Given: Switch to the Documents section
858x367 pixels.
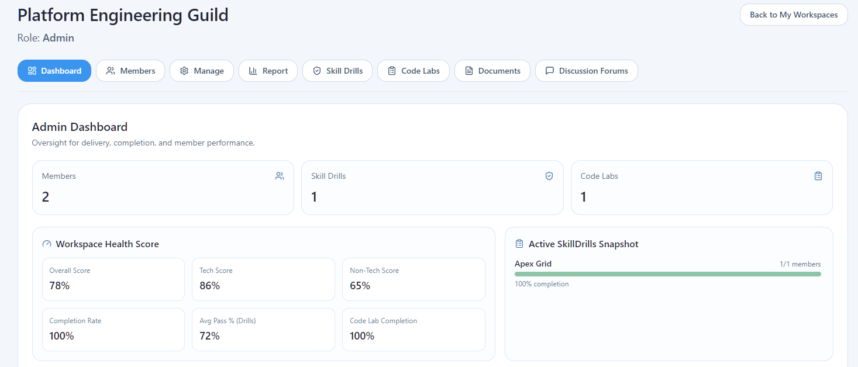Looking at the screenshot, I should [492, 70].
